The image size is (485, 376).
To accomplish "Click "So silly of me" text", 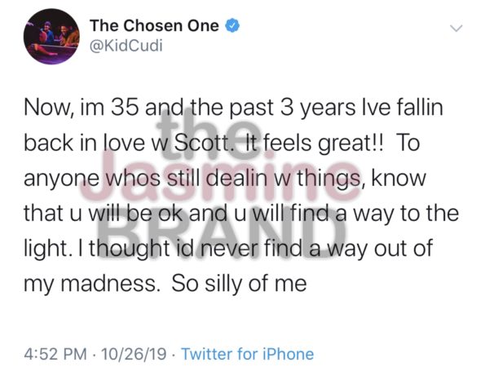I will click(x=239, y=284).
